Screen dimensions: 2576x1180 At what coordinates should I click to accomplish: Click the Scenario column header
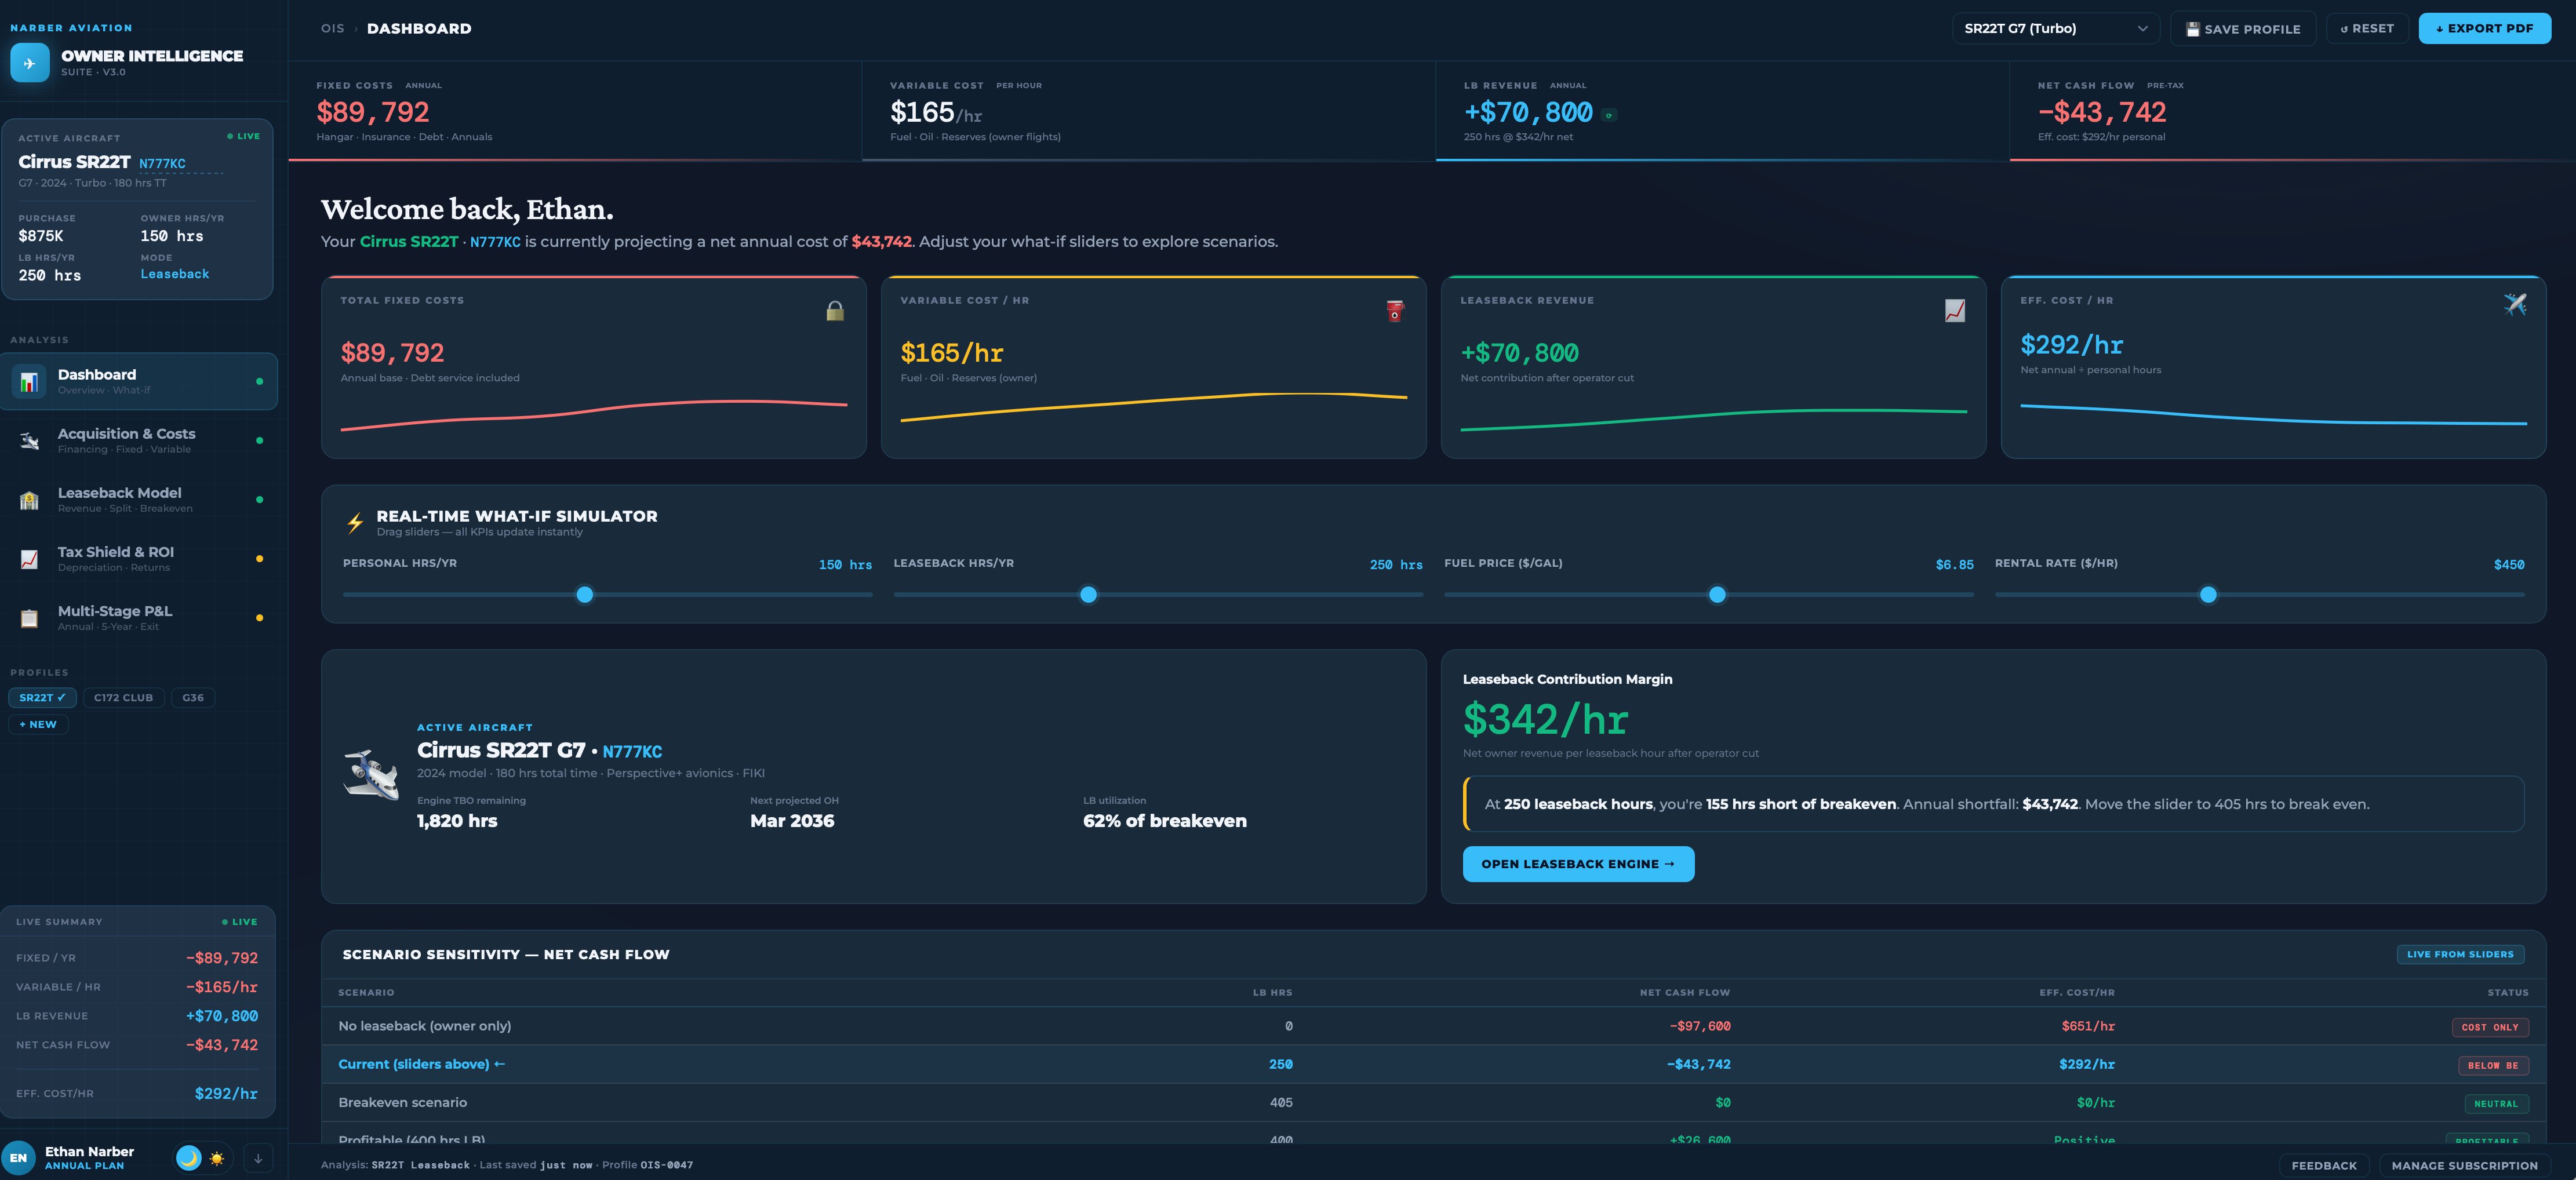(366, 992)
